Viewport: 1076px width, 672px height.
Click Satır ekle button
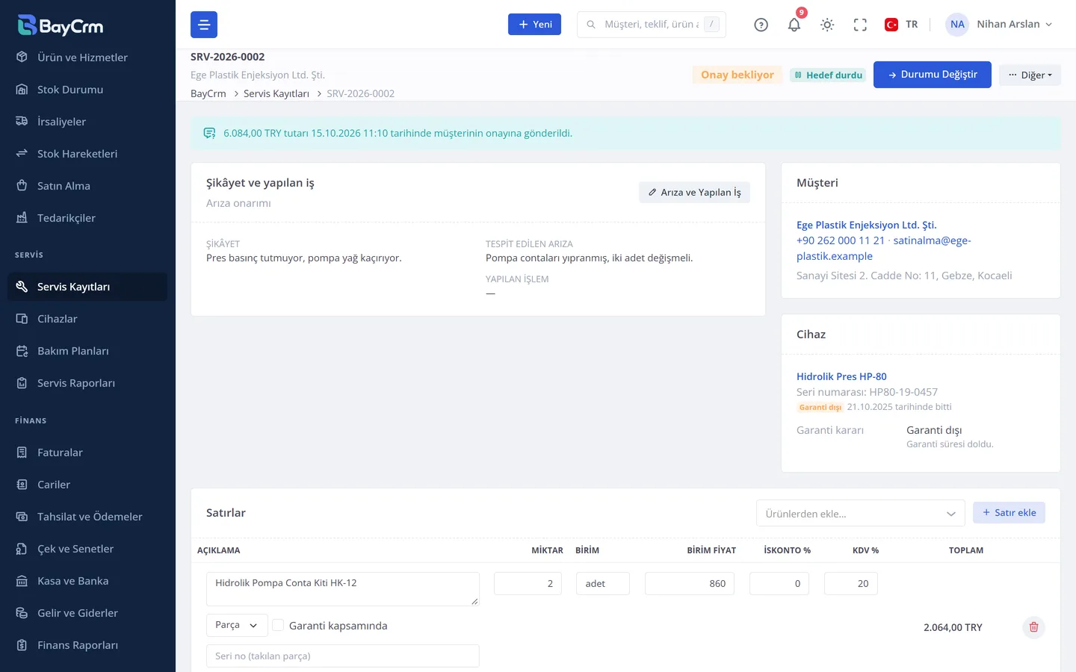coord(1009,513)
